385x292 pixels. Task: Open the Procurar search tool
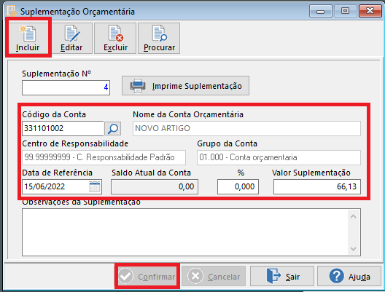tap(159, 39)
